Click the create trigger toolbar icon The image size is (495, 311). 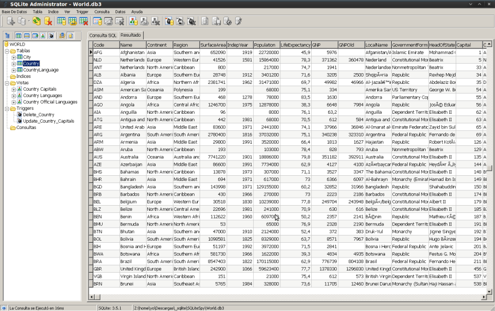tap(168, 21)
